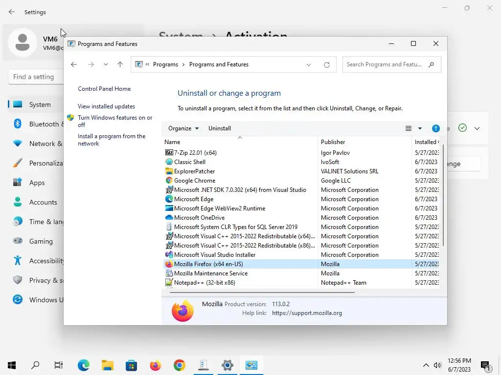The width and height of the screenshot is (501, 375).
Task: Open Microsoft Store from taskbar
Action: 131,365
